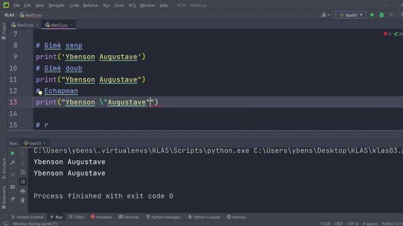Click UTF-8 encoding in status bar
403x226 pixels.
353,223
